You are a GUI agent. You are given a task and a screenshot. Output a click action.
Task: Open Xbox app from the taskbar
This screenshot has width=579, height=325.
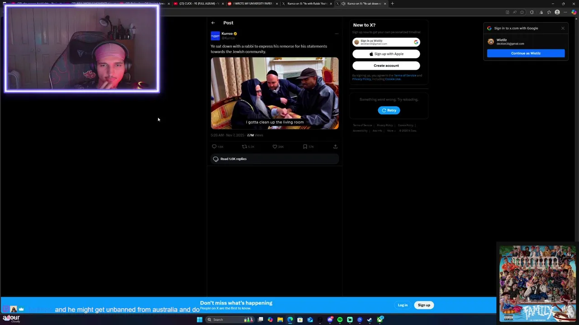pos(380,320)
